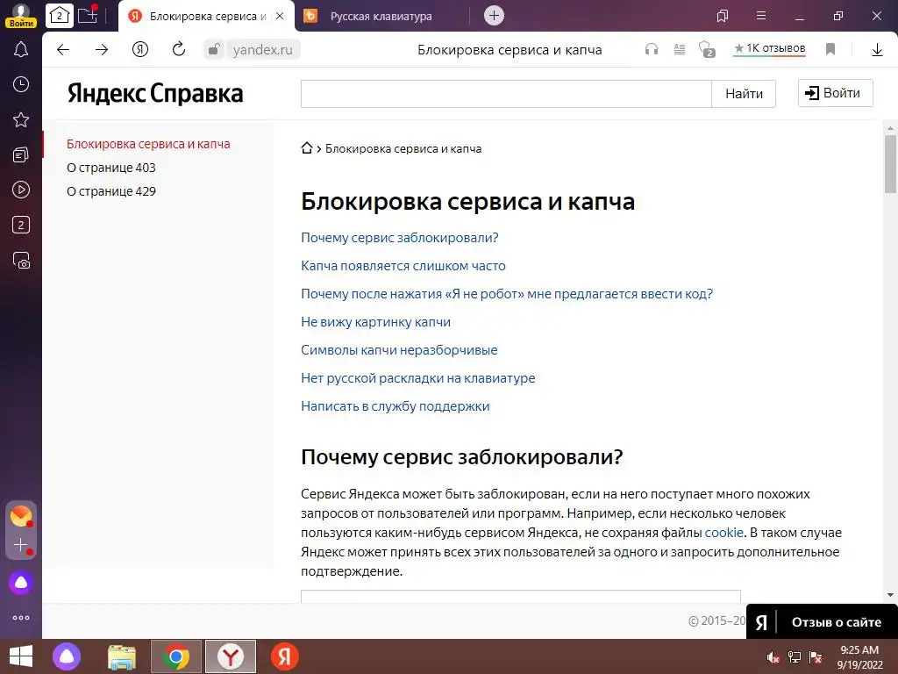Open link Написать в службу поддержки
Image resolution: width=898 pixels, height=674 pixels.
(x=396, y=405)
